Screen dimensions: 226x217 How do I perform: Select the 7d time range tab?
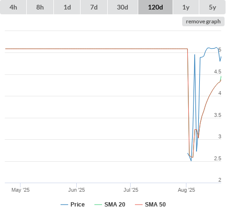94,7
